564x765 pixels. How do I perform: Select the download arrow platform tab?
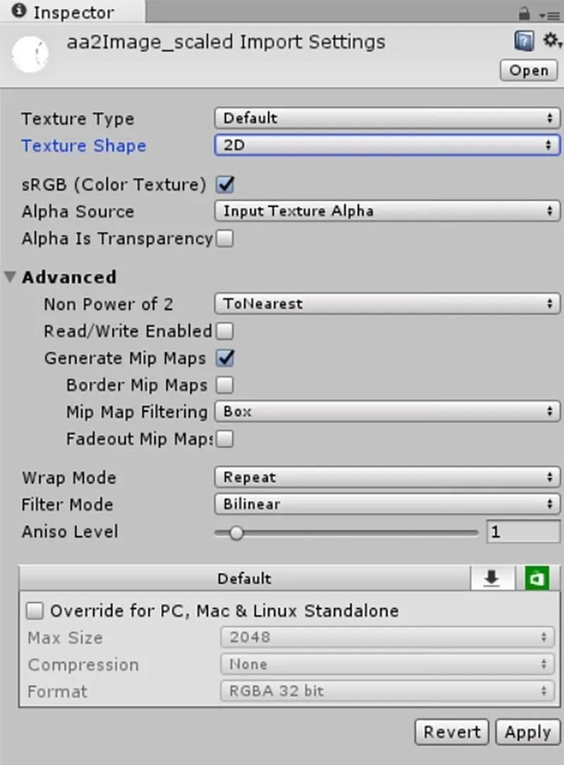click(x=492, y=578)
